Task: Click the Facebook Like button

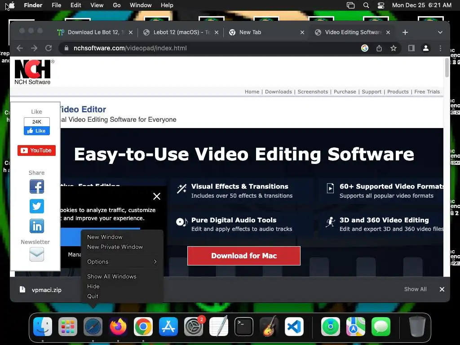Action: coord(37,131)
